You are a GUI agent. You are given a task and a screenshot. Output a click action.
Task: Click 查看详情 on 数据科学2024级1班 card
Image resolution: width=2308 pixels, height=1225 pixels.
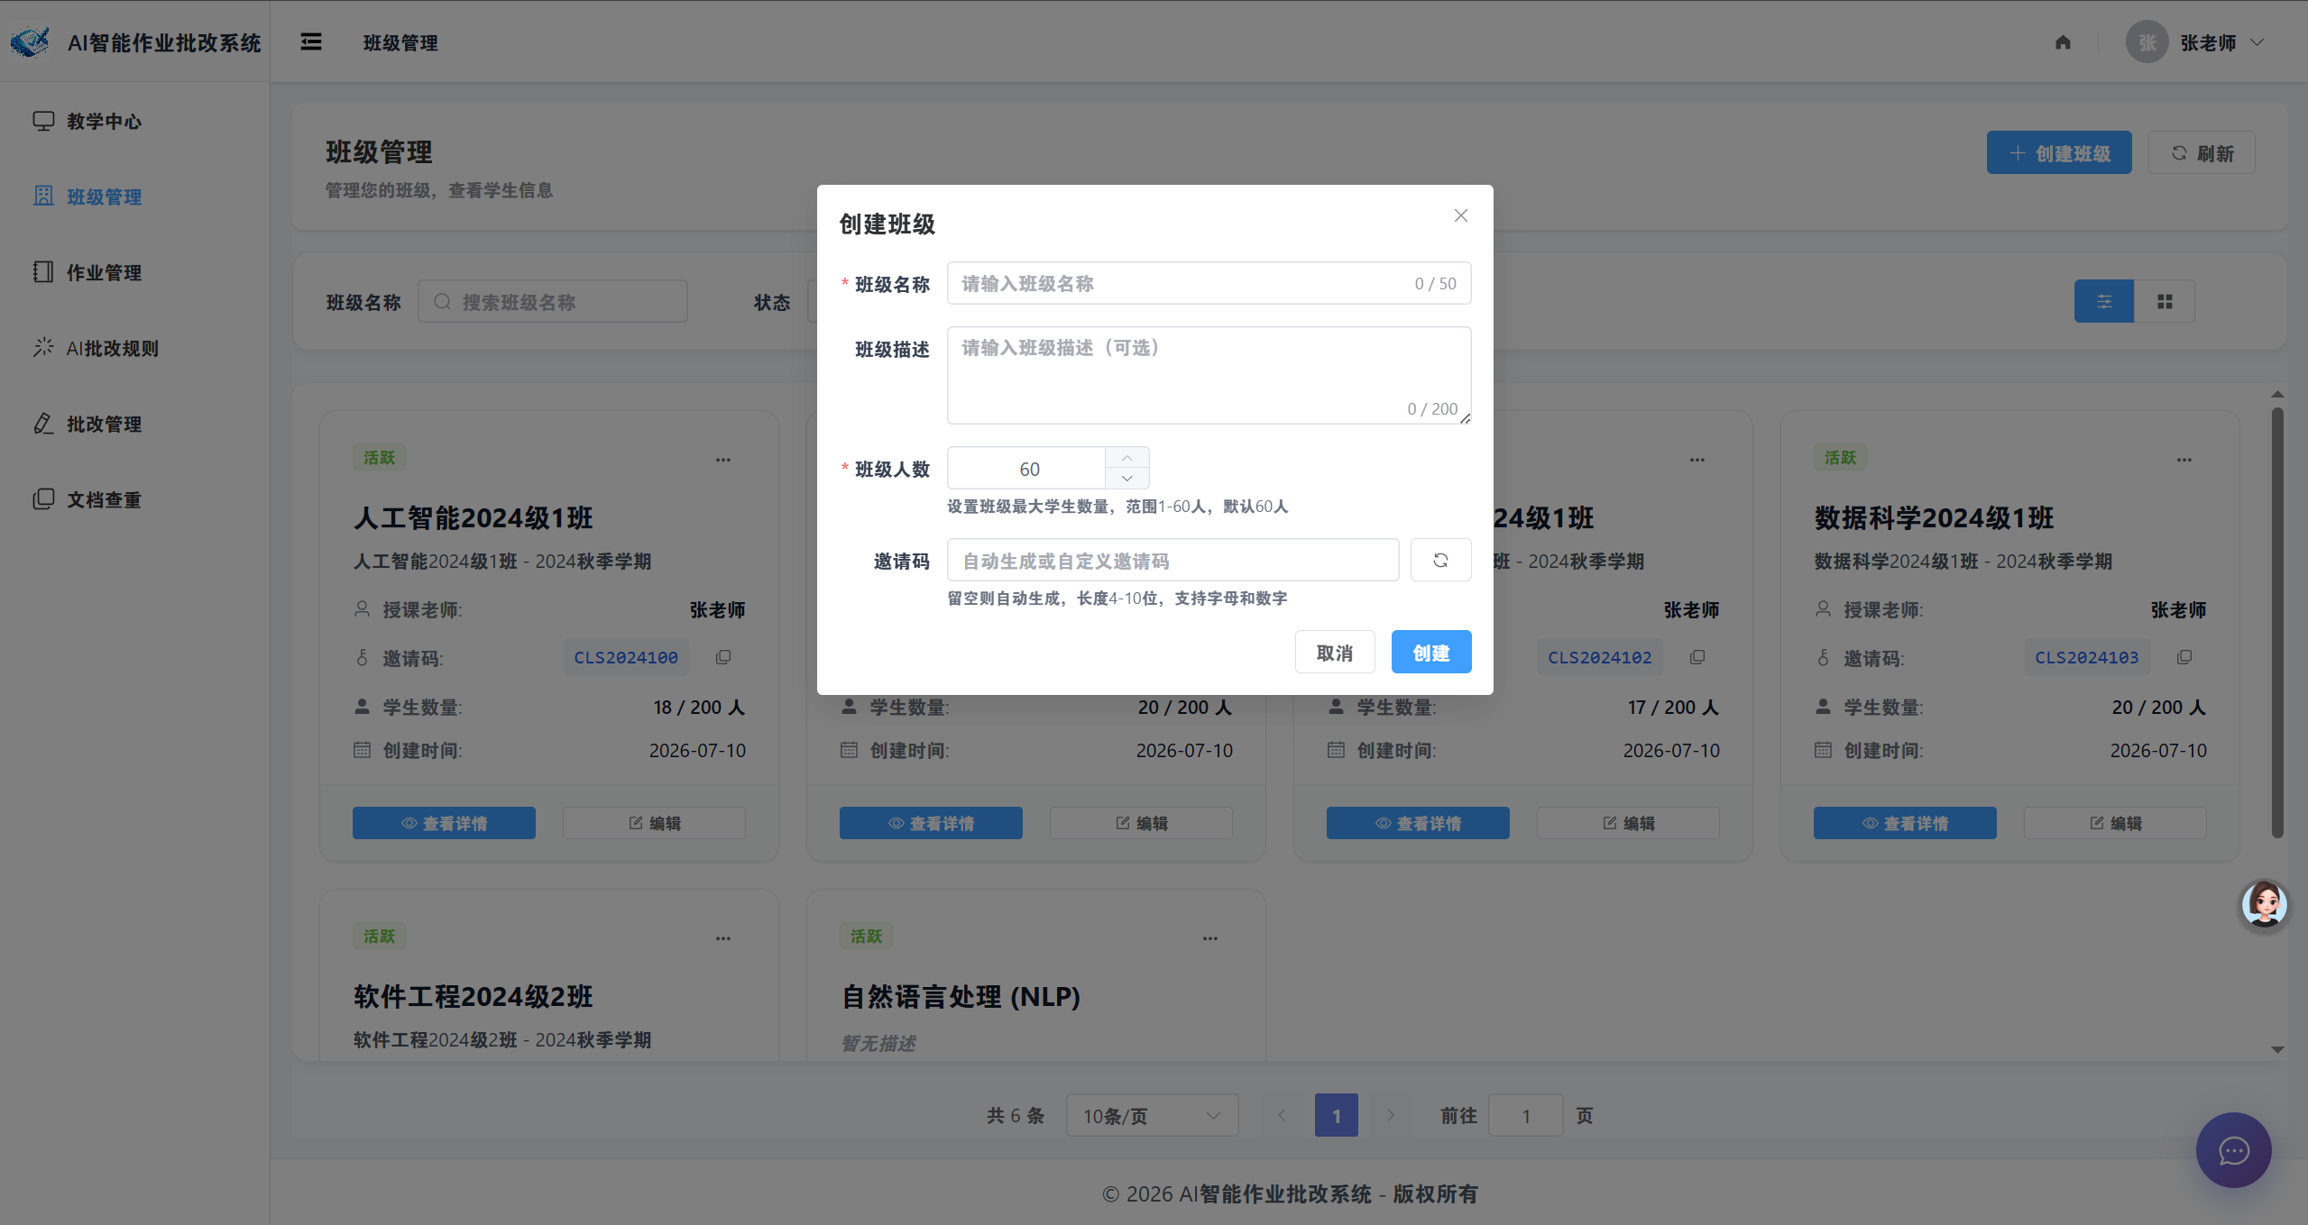click(1905, 823)
